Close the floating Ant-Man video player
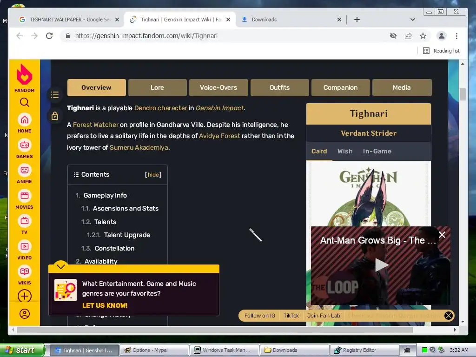This screenshot has height=357, width=476. (x=442, y=235)
